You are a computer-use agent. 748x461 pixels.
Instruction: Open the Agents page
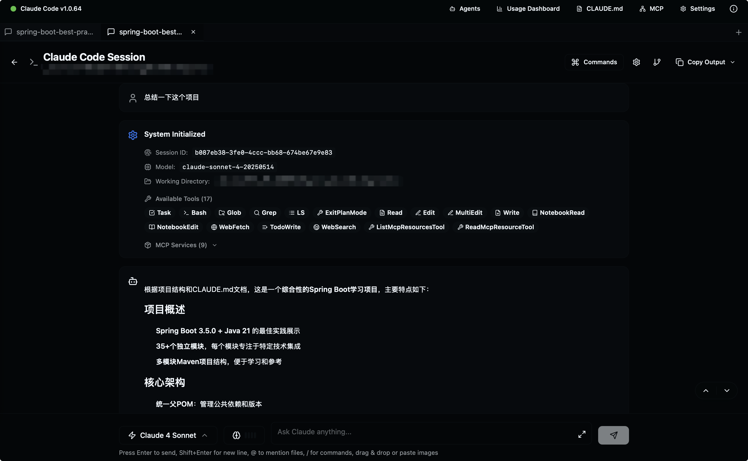point(465,8)
